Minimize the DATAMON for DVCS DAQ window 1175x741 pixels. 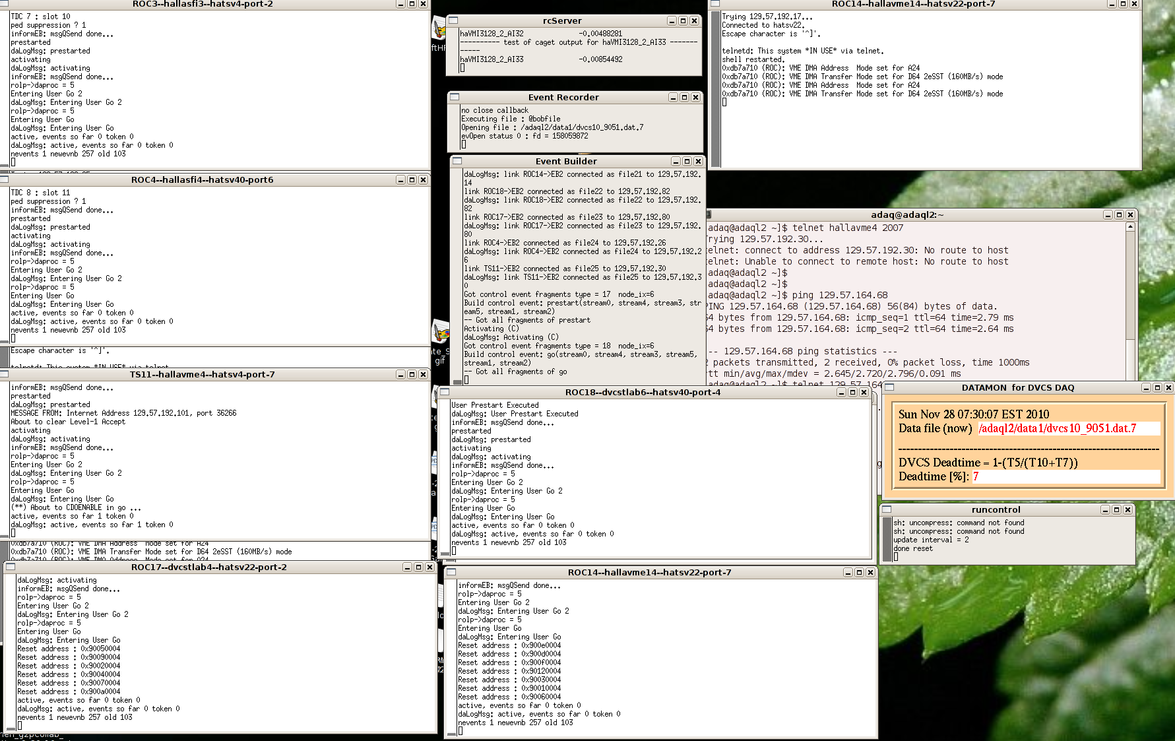point(1146,388)
